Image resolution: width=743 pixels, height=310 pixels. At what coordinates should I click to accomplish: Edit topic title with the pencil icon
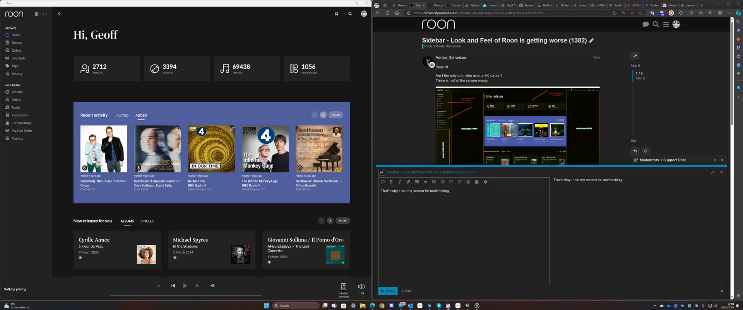591,41
